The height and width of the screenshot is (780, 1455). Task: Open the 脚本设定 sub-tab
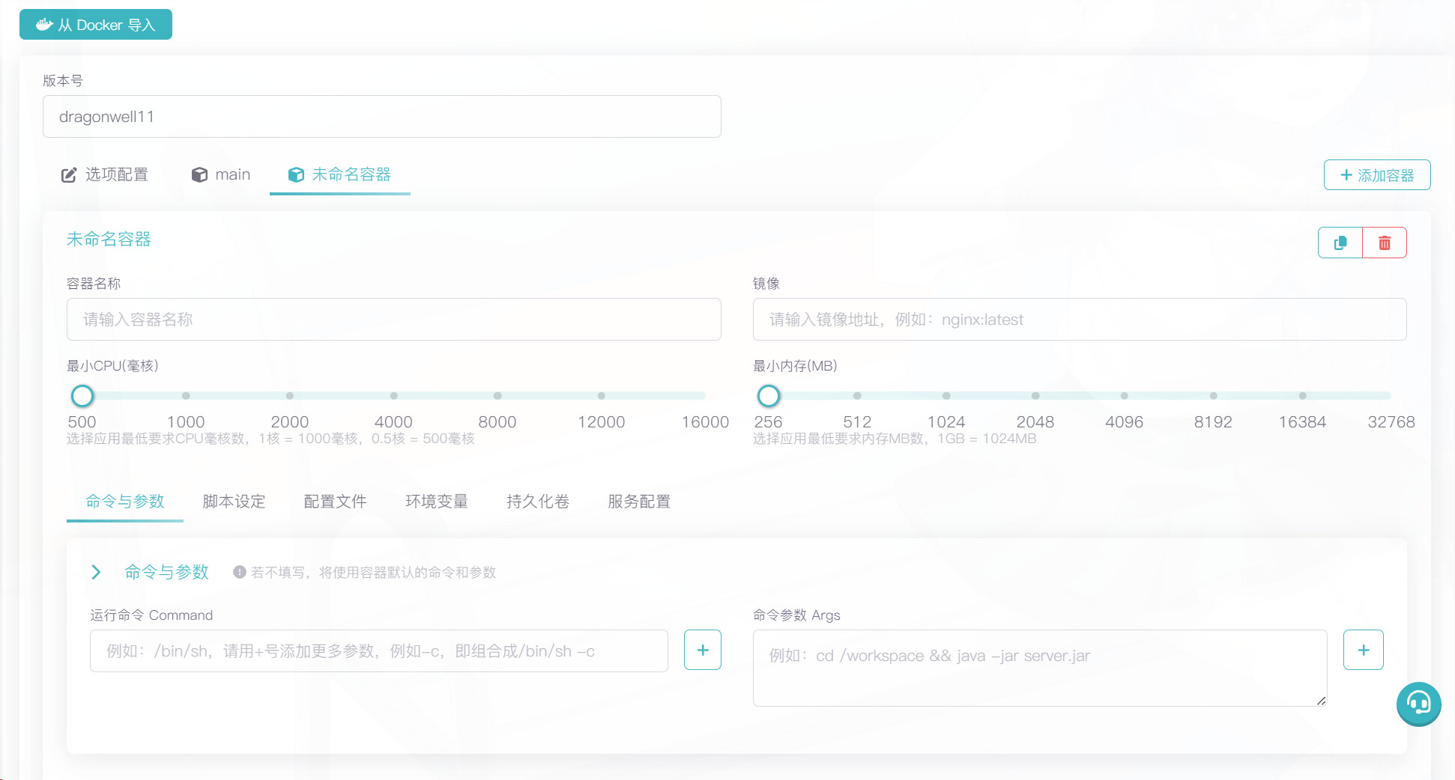234,502
